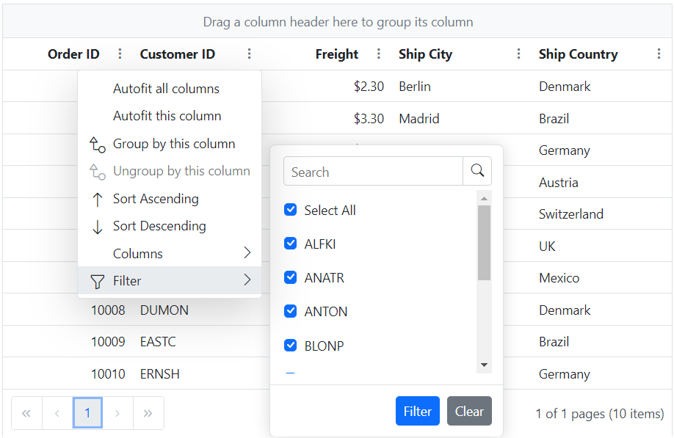
Task: Select page 1 in the pager
Action: point(87,413)
